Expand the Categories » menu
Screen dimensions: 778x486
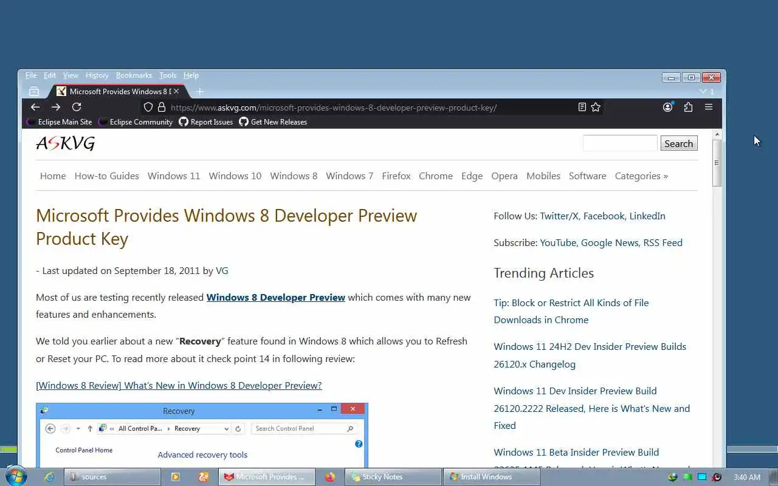tap(641, 176)
